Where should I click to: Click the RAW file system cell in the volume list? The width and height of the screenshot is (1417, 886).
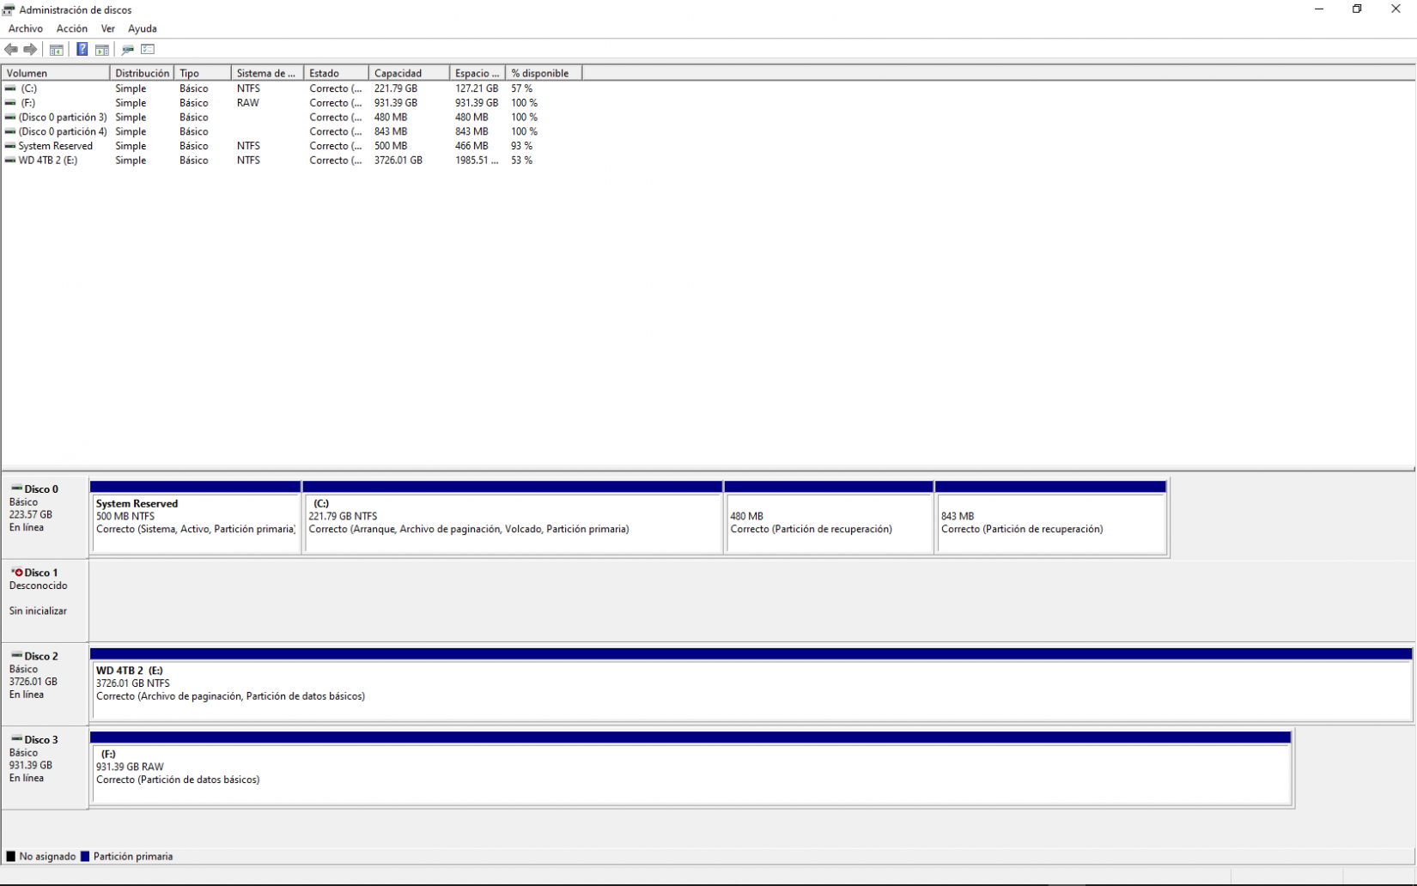[x=248, y=103]
